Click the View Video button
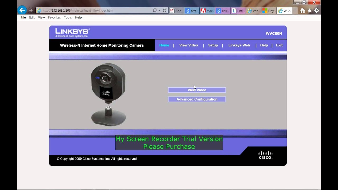The width and height of the screenshot is (338, 190). [197, 90]
